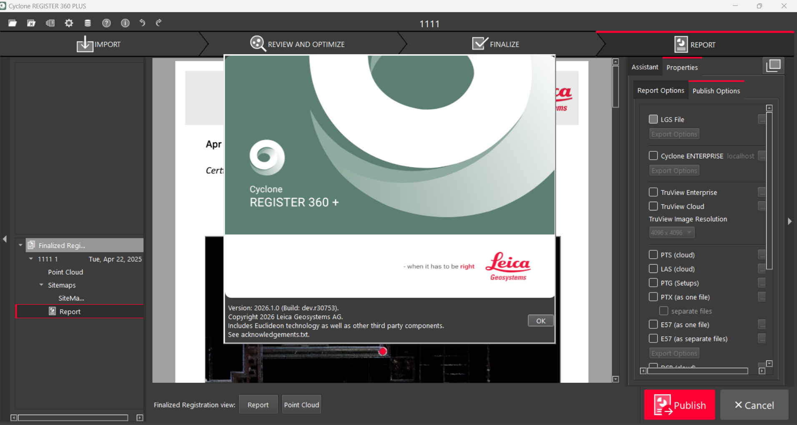This screenshot has height=425, width=797.
Task: Click the publish options horizontal scrollbar
Action: [x=697, y=371]
